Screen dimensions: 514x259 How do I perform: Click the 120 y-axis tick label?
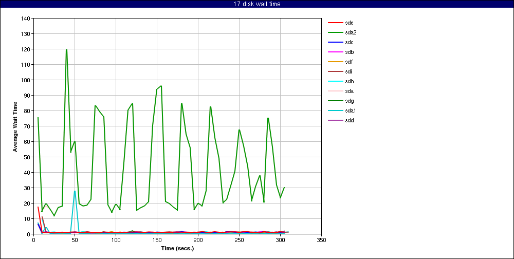tap(27, 49)
